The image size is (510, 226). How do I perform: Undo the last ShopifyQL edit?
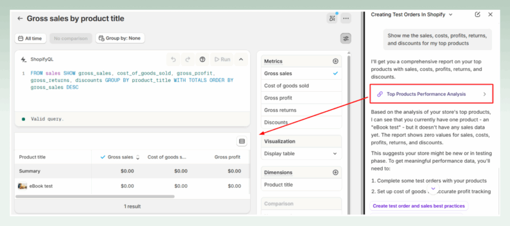[173, 59]
